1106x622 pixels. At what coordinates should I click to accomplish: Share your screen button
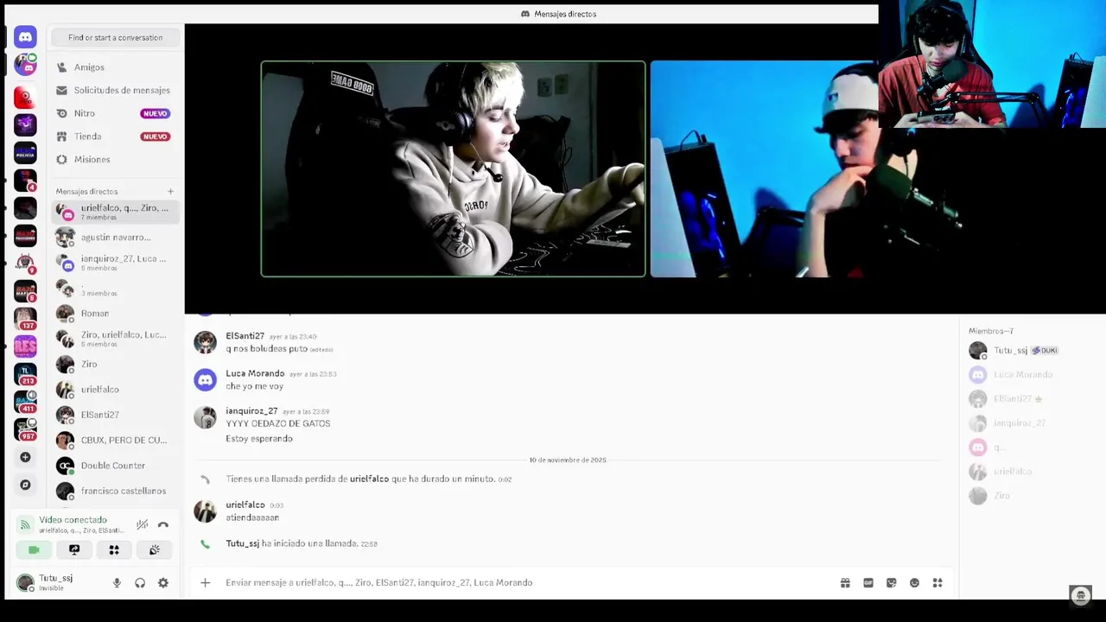point(74,549)
